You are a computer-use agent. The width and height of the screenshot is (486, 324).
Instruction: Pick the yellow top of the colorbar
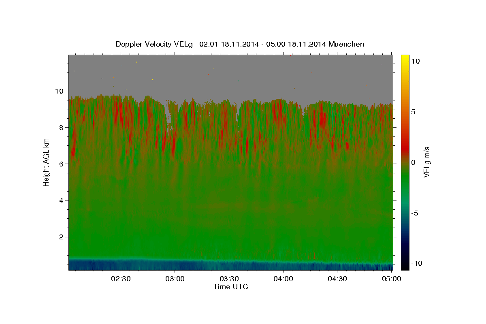point(405,59)
